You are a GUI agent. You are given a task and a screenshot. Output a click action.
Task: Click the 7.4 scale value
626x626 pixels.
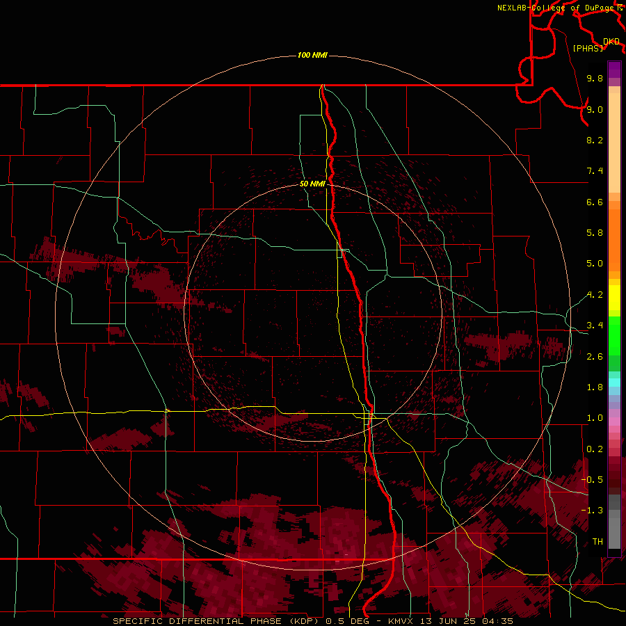point(595,171)
